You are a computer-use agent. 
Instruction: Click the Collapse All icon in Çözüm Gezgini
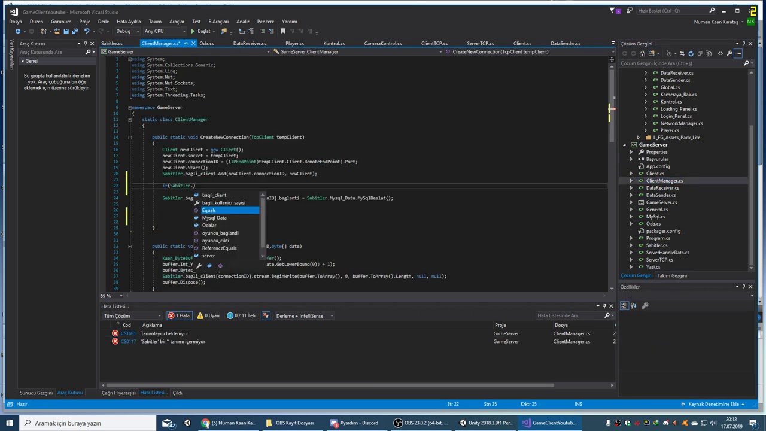click(x=700, y=53)
